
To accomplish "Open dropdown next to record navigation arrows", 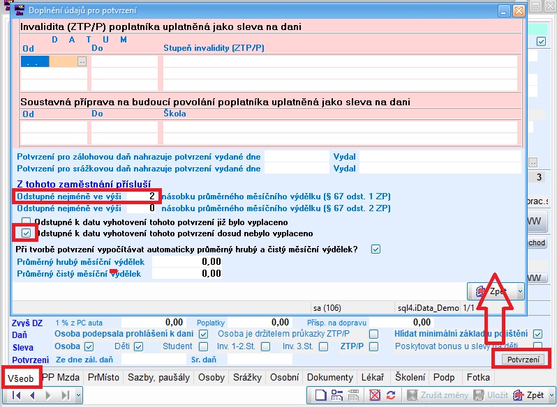I will click(77, 395).
